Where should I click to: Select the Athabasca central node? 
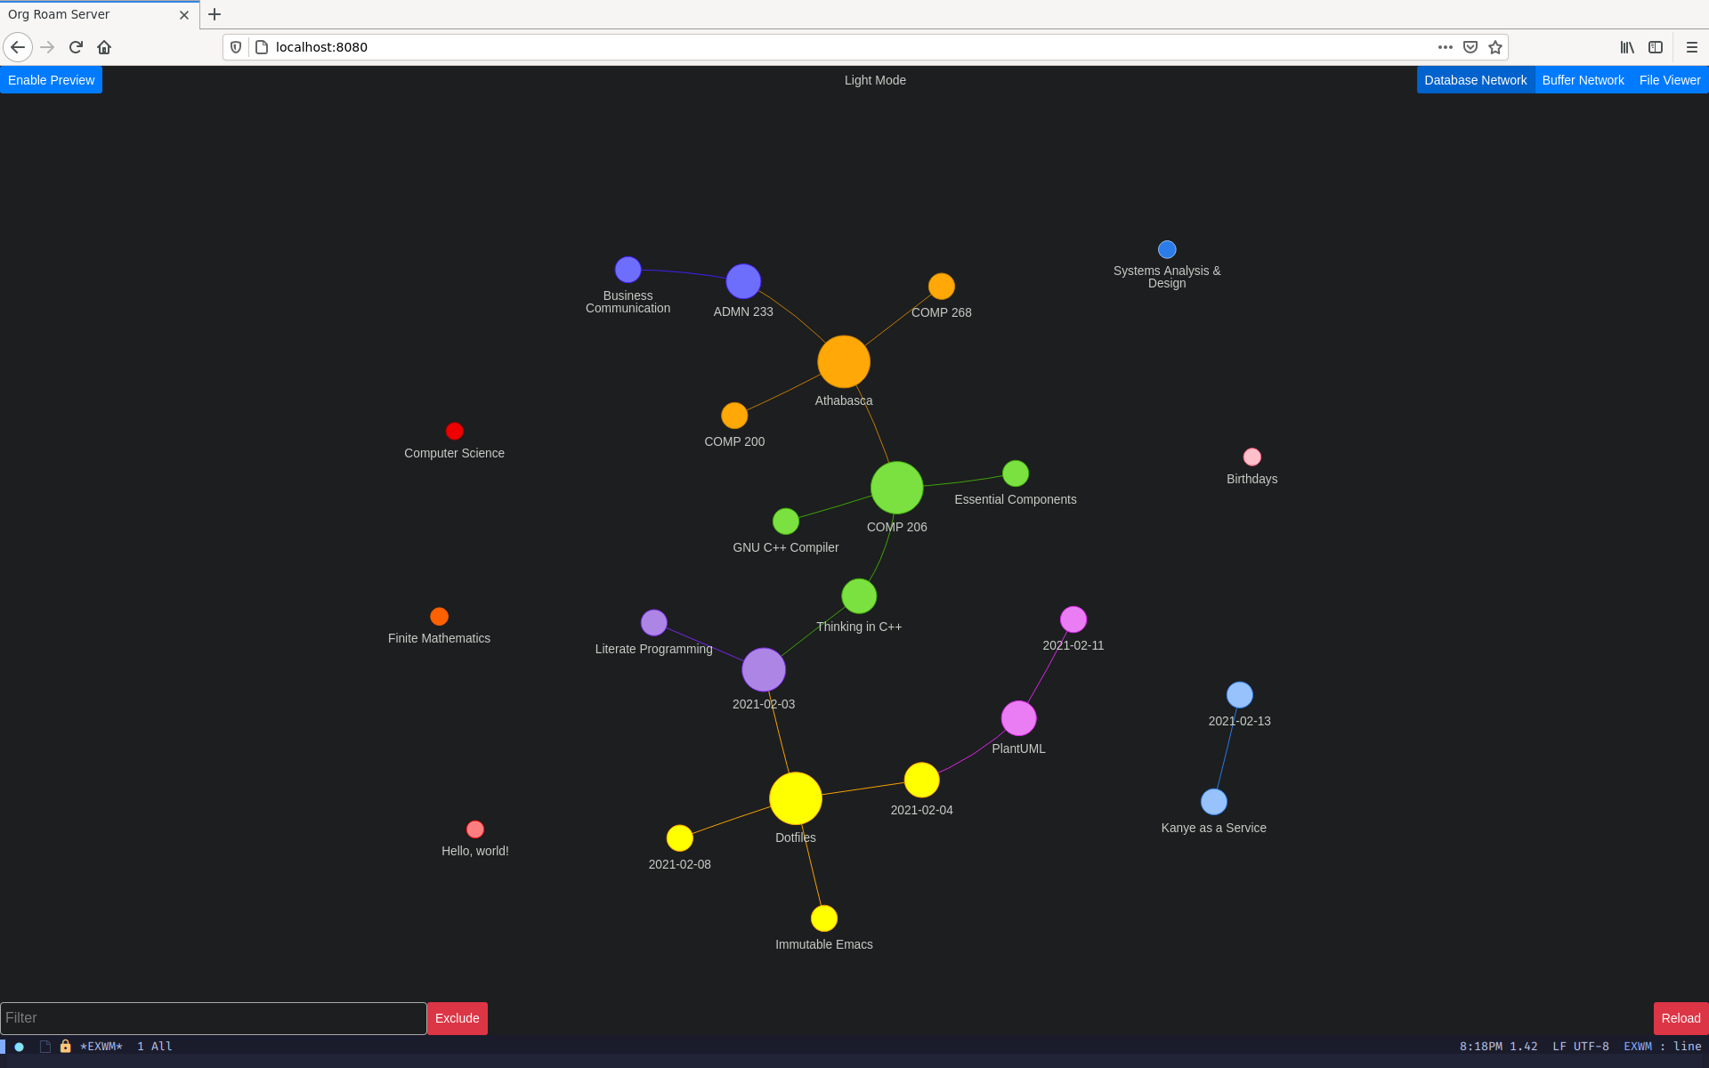[843, 361]
